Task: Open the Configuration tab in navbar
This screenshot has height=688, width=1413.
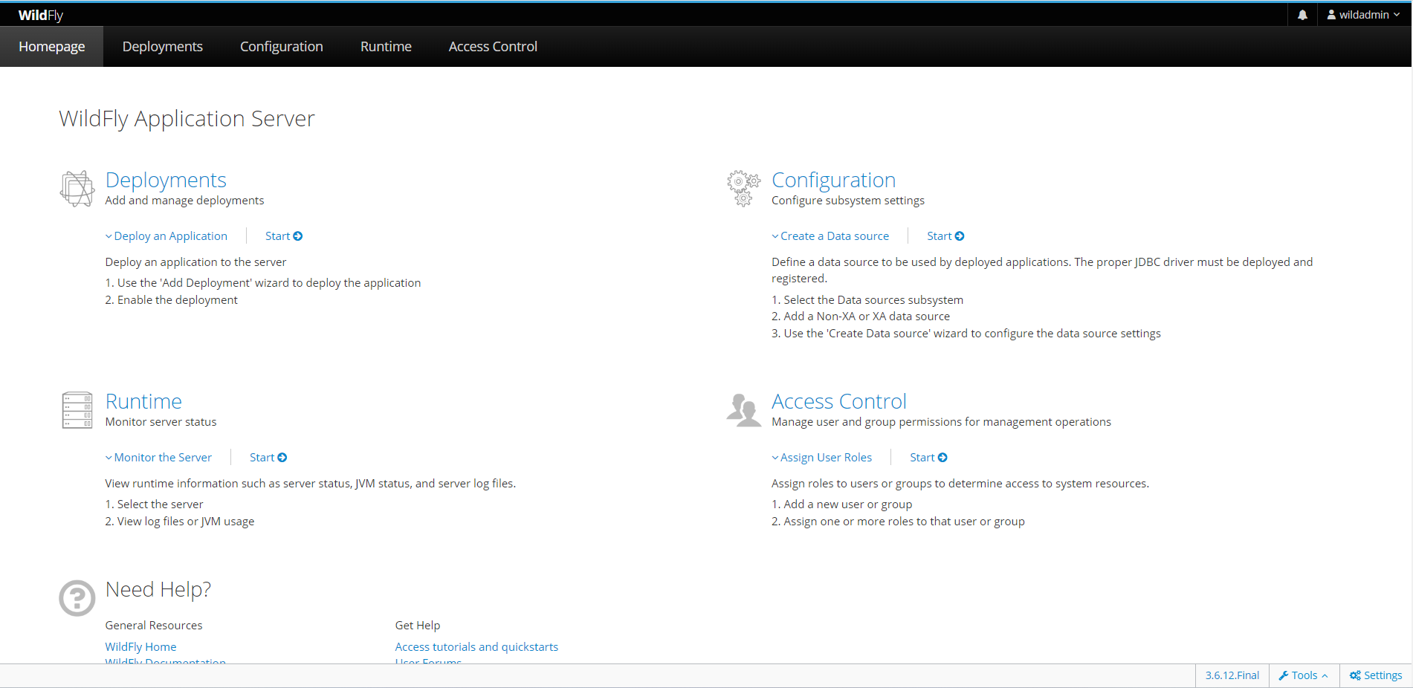Action: 282,47
